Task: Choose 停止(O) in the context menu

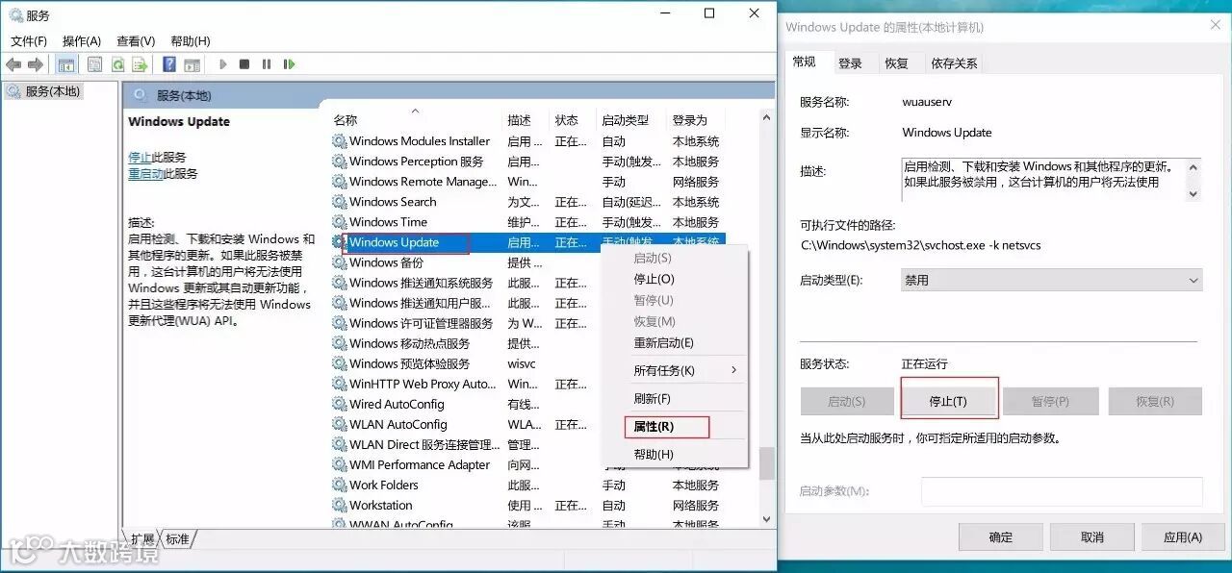Action: (x=674, y=279)
